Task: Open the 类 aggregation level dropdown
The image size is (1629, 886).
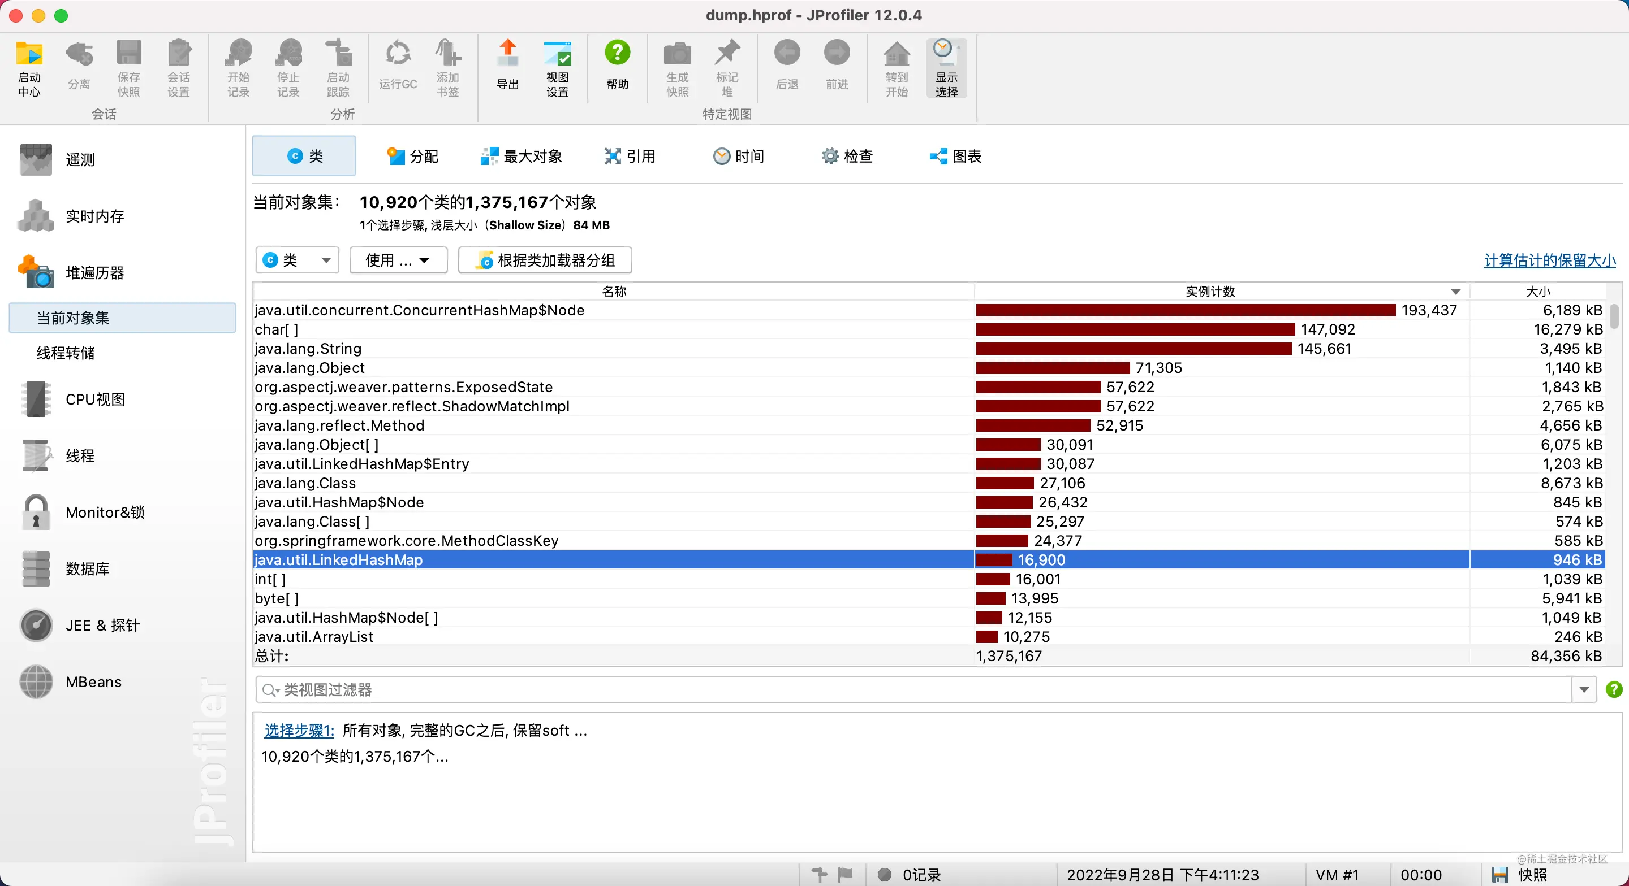Action: pos(297,260)
